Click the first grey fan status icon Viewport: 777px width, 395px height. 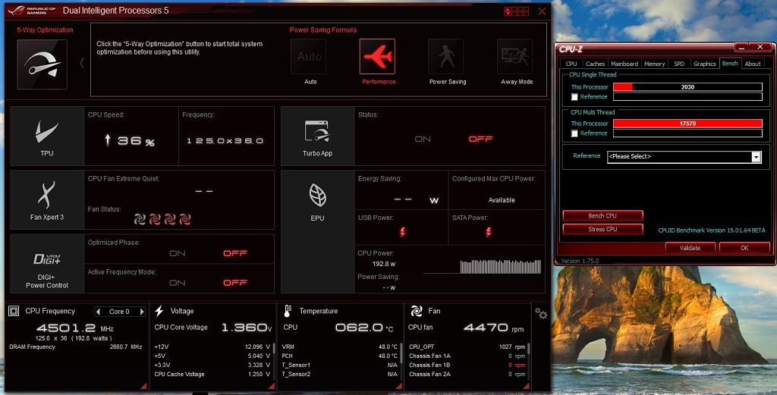point(140,219)
